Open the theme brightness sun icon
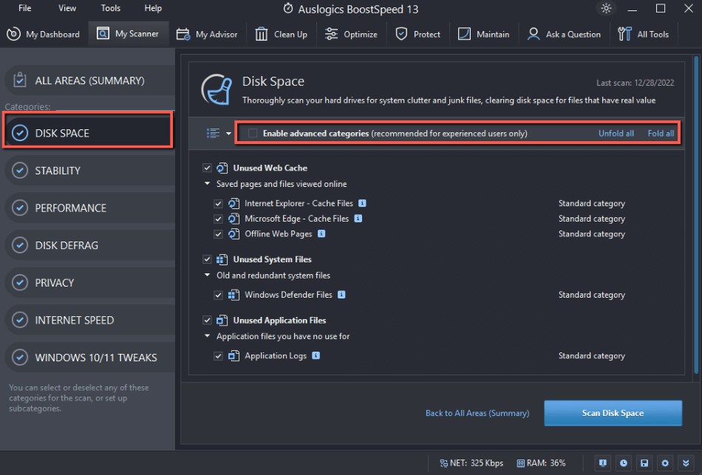The height and width of the screenshot is (475, 702). [x=606, y=8]
